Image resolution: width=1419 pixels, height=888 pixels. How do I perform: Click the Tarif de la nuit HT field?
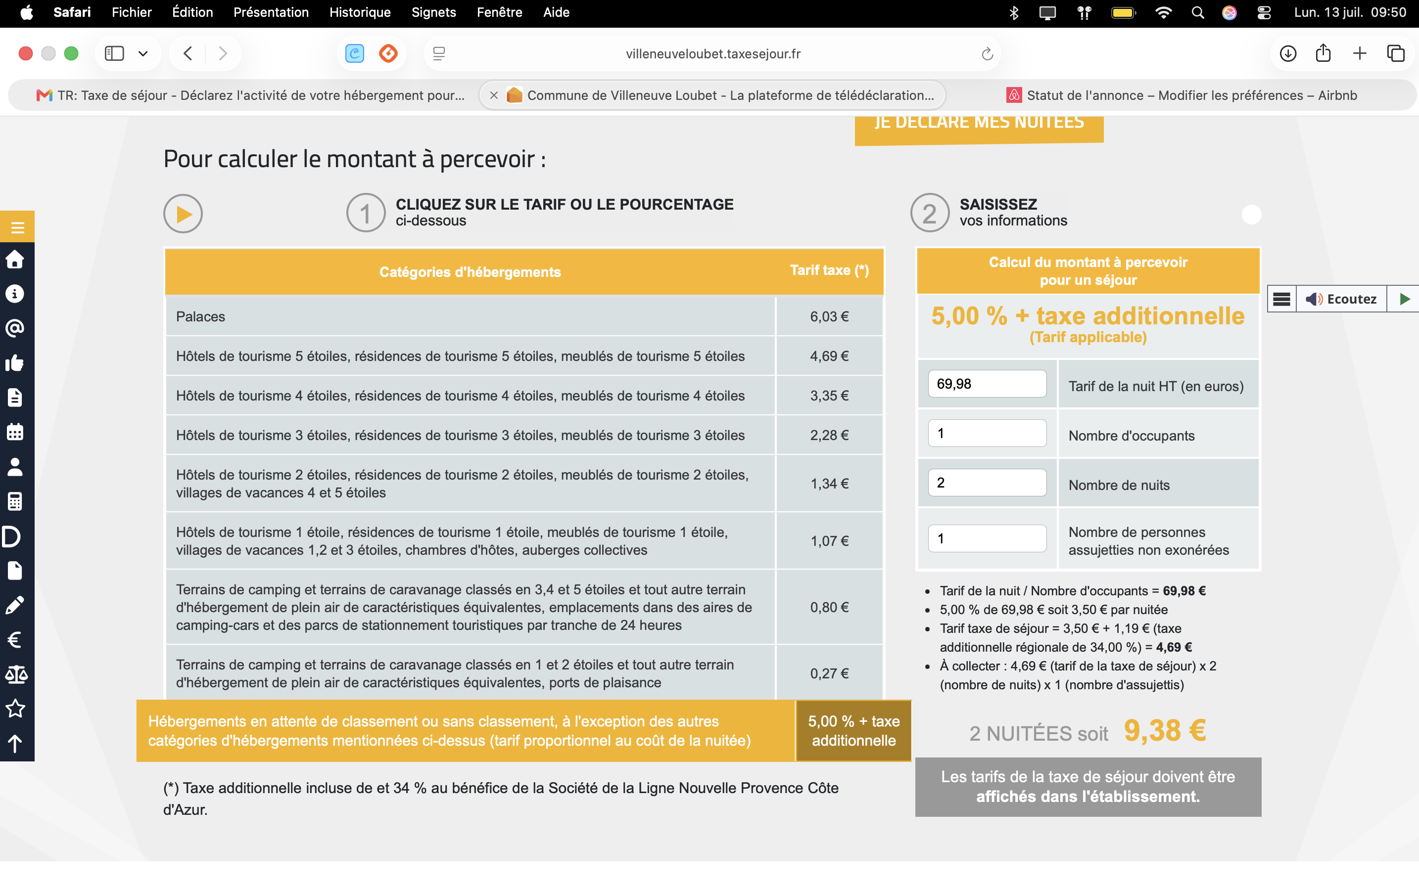pos(987,384)
